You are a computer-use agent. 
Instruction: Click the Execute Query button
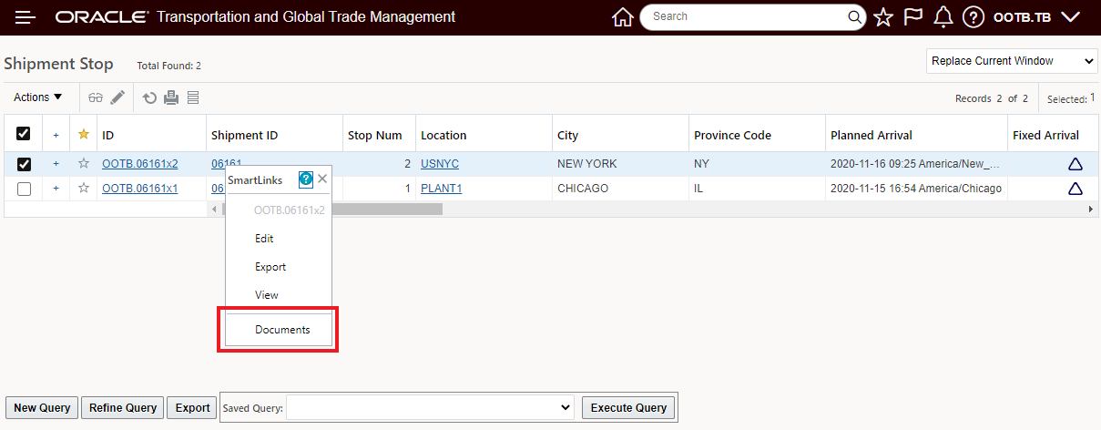[x=628, y=407]
